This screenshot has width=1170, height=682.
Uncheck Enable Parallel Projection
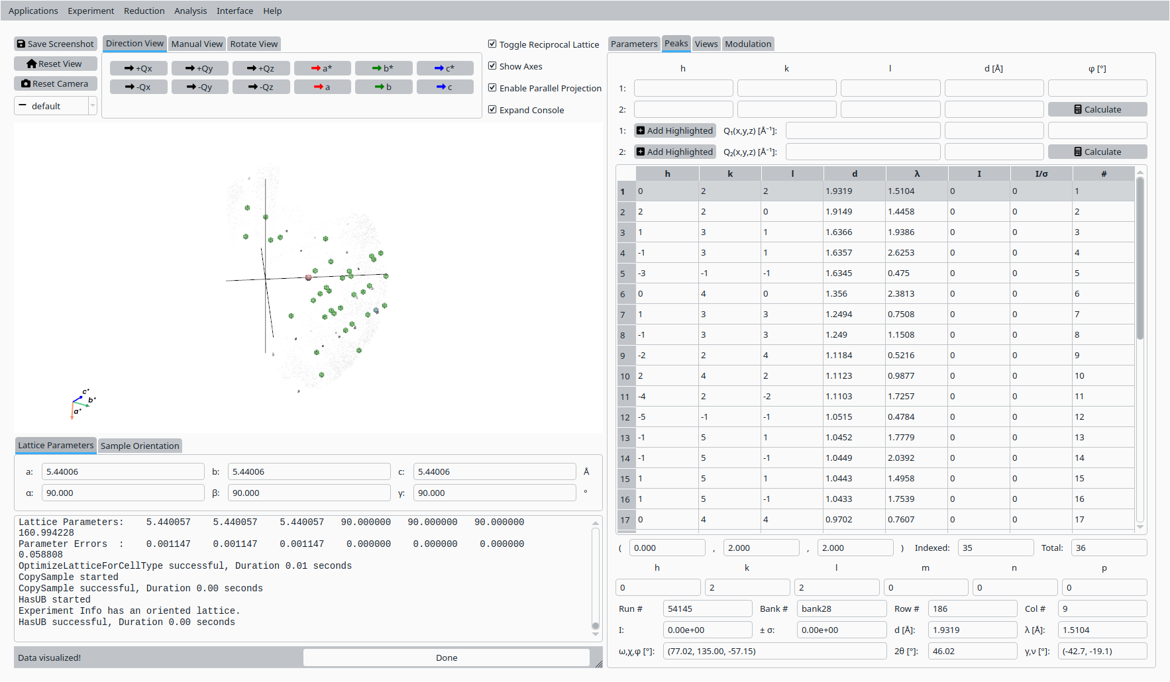click(492, 88)
